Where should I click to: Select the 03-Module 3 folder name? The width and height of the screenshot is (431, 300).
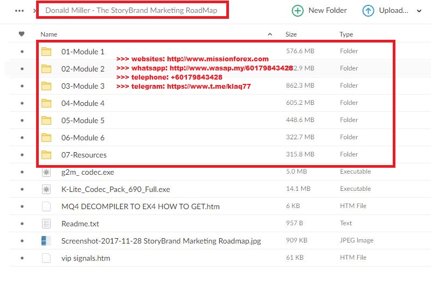(x=83, y=86)
